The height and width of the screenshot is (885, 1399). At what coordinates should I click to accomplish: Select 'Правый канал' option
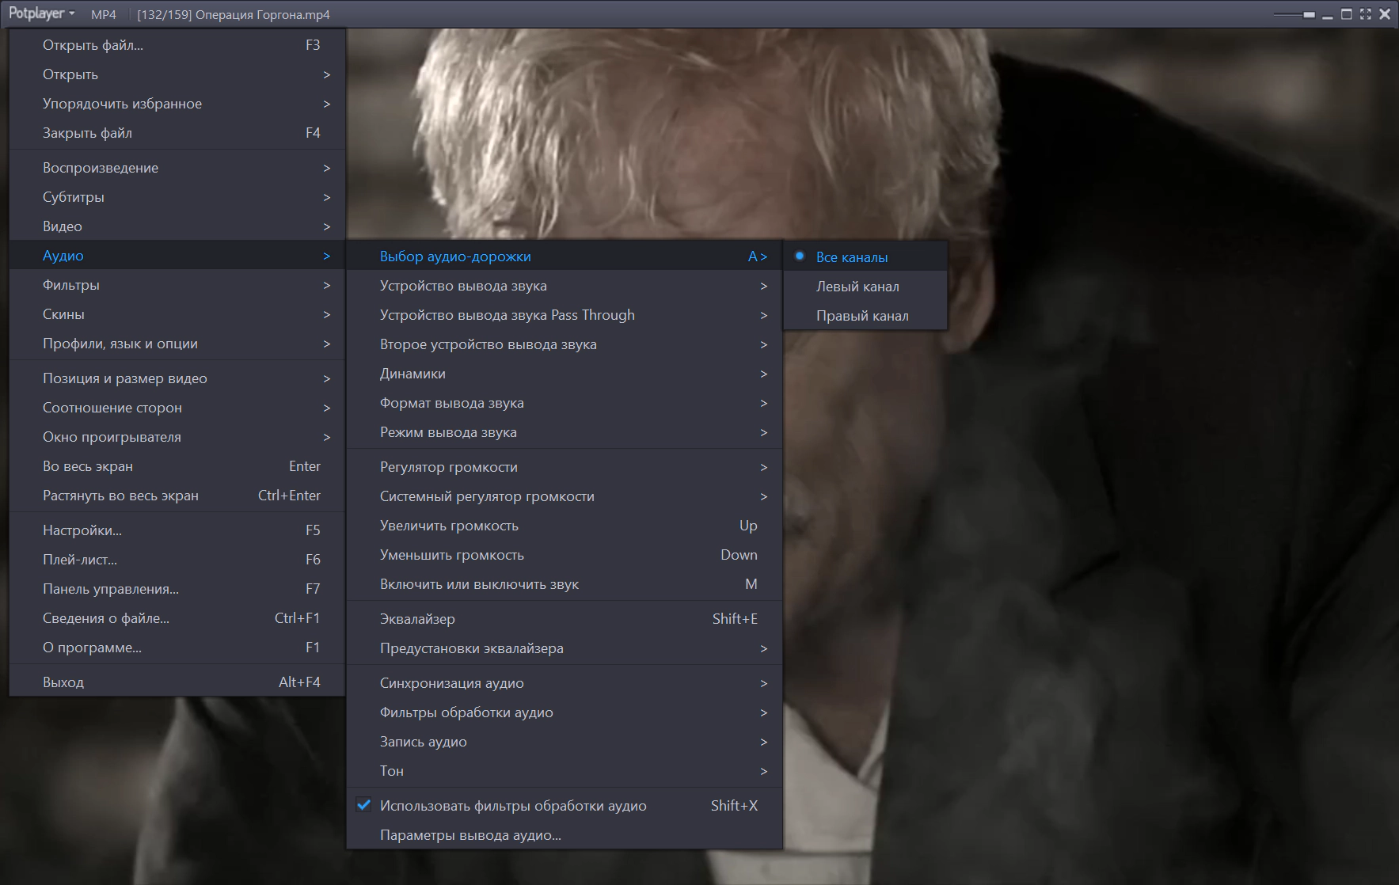[x=865, y=316]
